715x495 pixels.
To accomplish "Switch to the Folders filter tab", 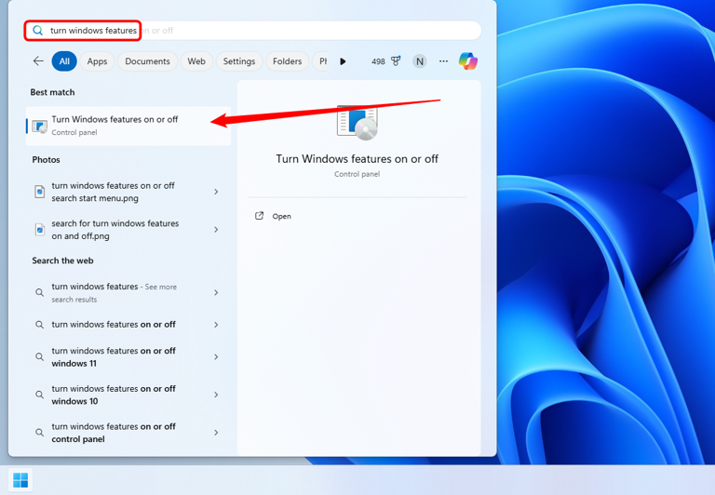I will pyautogui.click(x=288, y=61).
